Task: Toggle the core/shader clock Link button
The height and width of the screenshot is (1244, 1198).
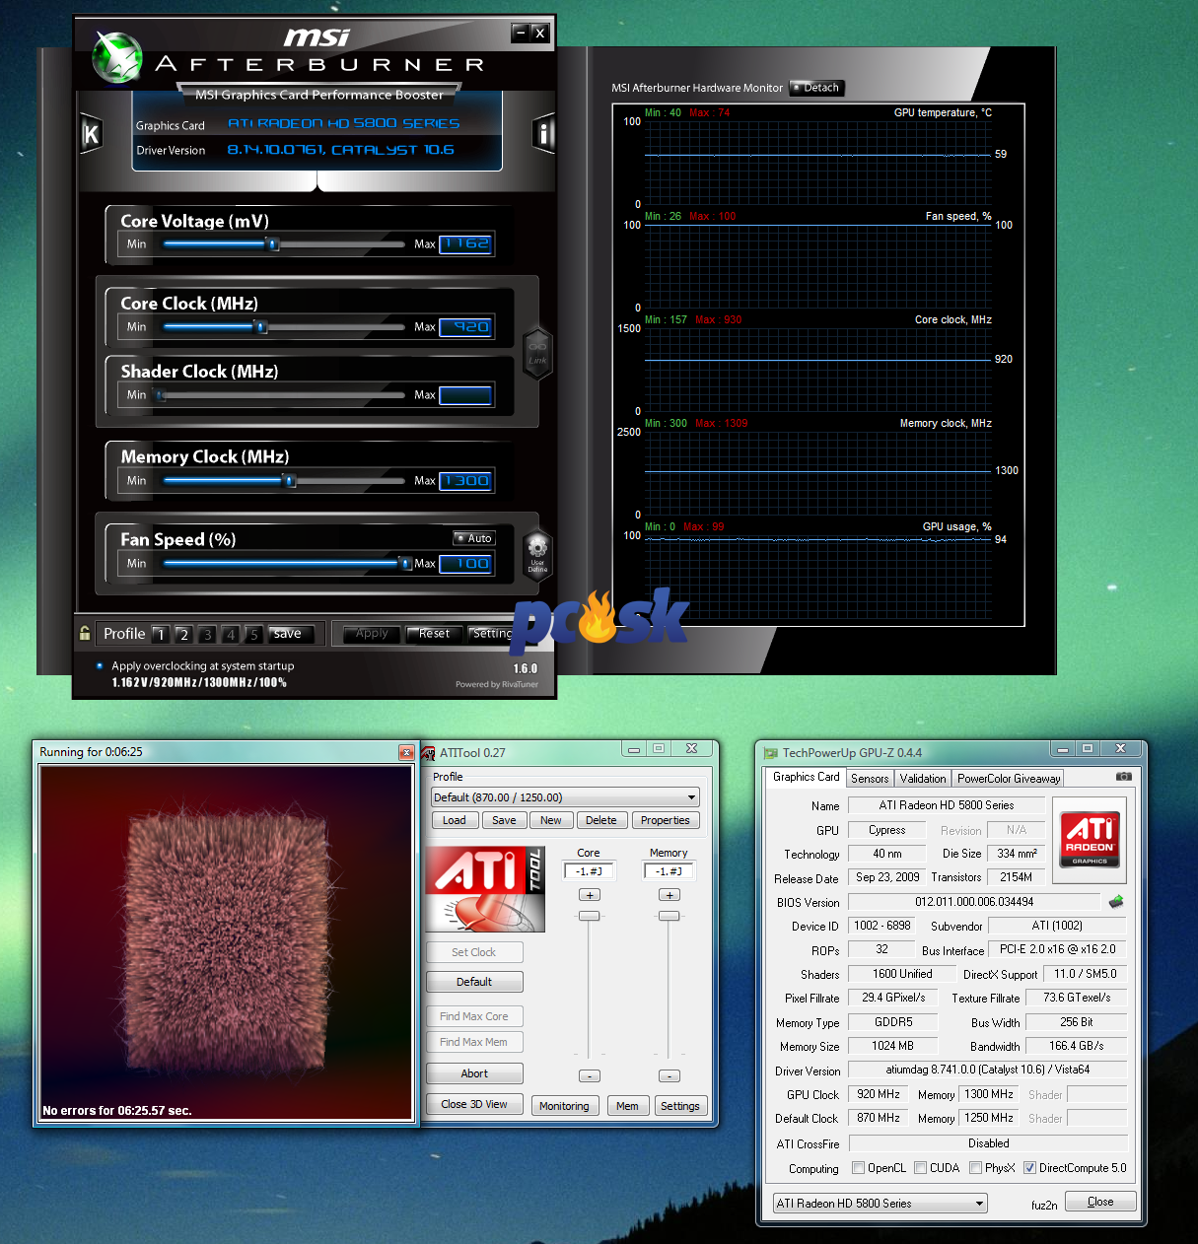Action: [537, 352]
